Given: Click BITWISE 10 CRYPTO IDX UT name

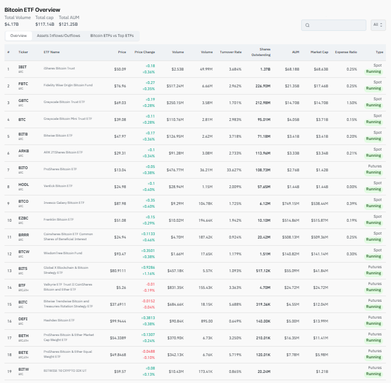Looking at the screenshot, I should pyautogui.click(x=65, y=371).
